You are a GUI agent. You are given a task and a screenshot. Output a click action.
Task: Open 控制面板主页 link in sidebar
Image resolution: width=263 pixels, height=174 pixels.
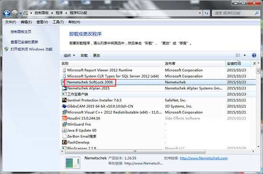tap(21, 32)
